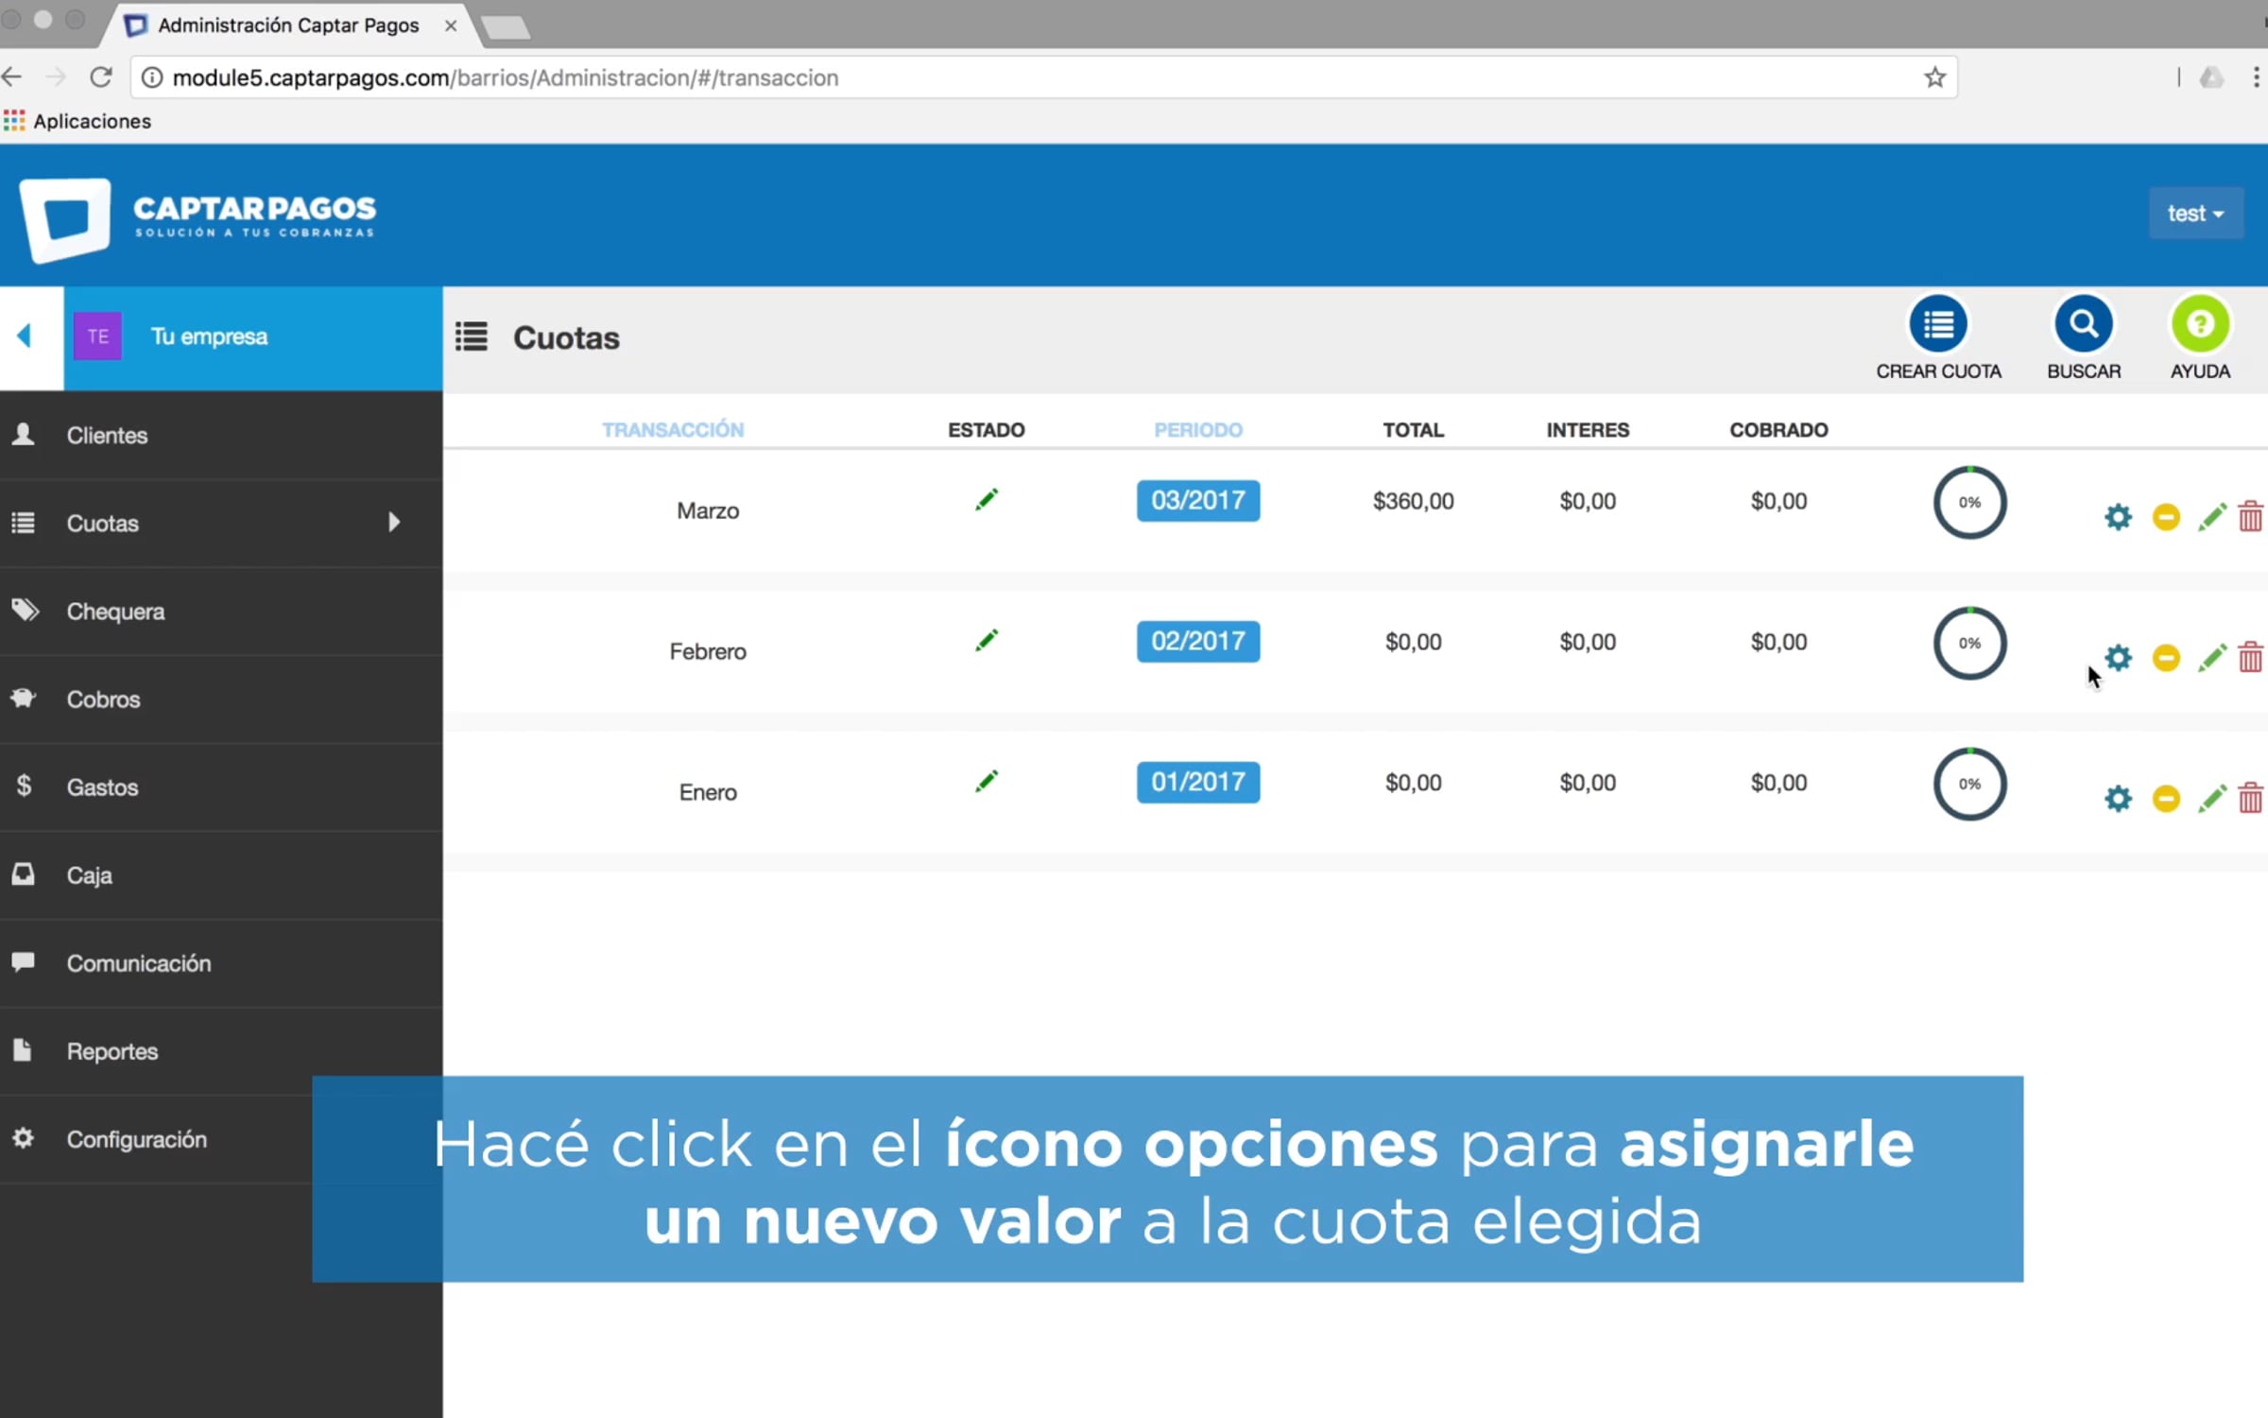Viewport: 2268px width, 1418px height.
Task: Collapse sidebar with left blue arrow
Action: coord(26,336)
